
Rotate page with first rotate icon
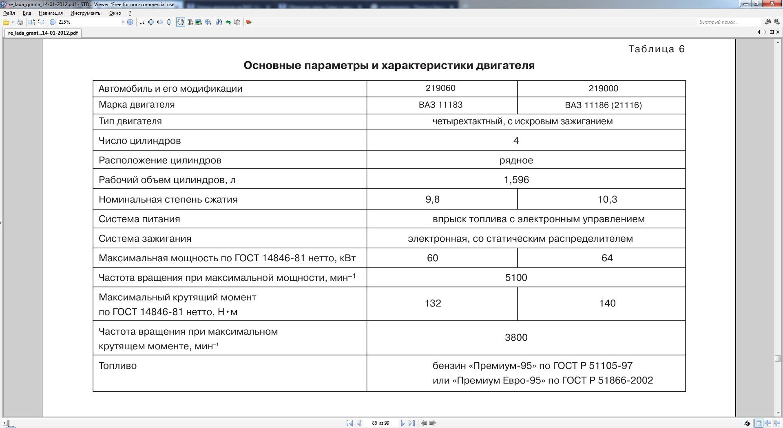pyautogui.click(x=31, y=22)
